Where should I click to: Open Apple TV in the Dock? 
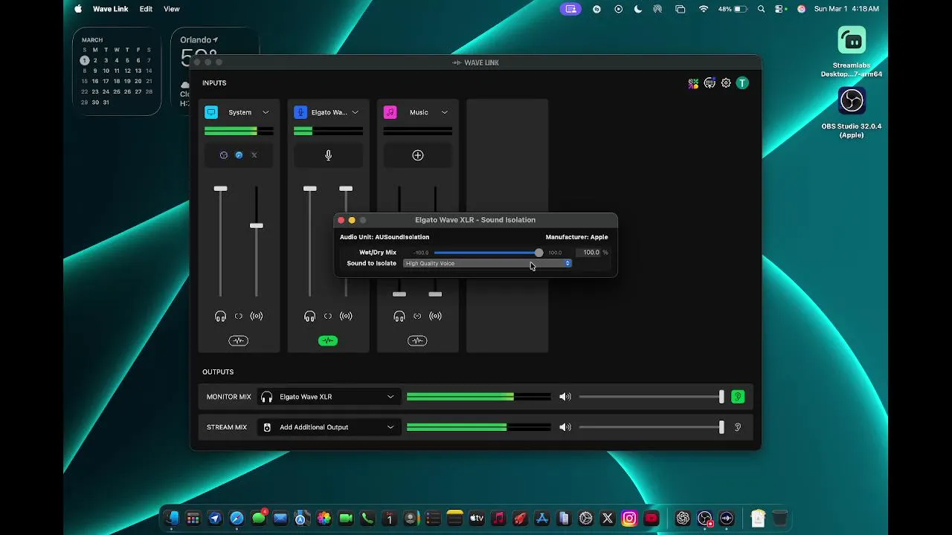[477, 518]
